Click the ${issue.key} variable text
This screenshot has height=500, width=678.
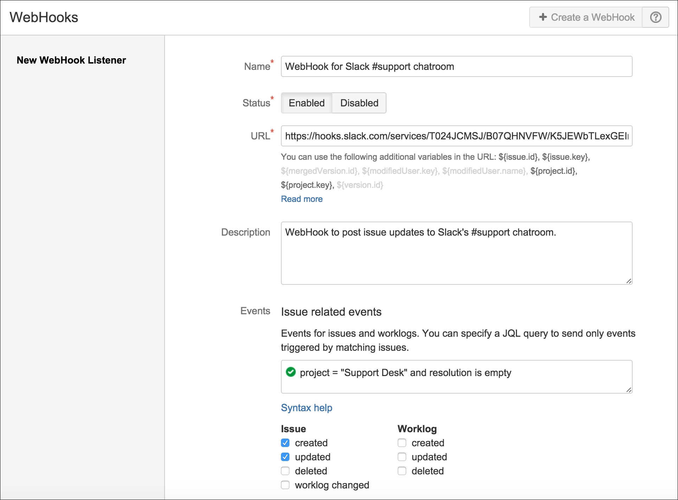pos(565,157)
